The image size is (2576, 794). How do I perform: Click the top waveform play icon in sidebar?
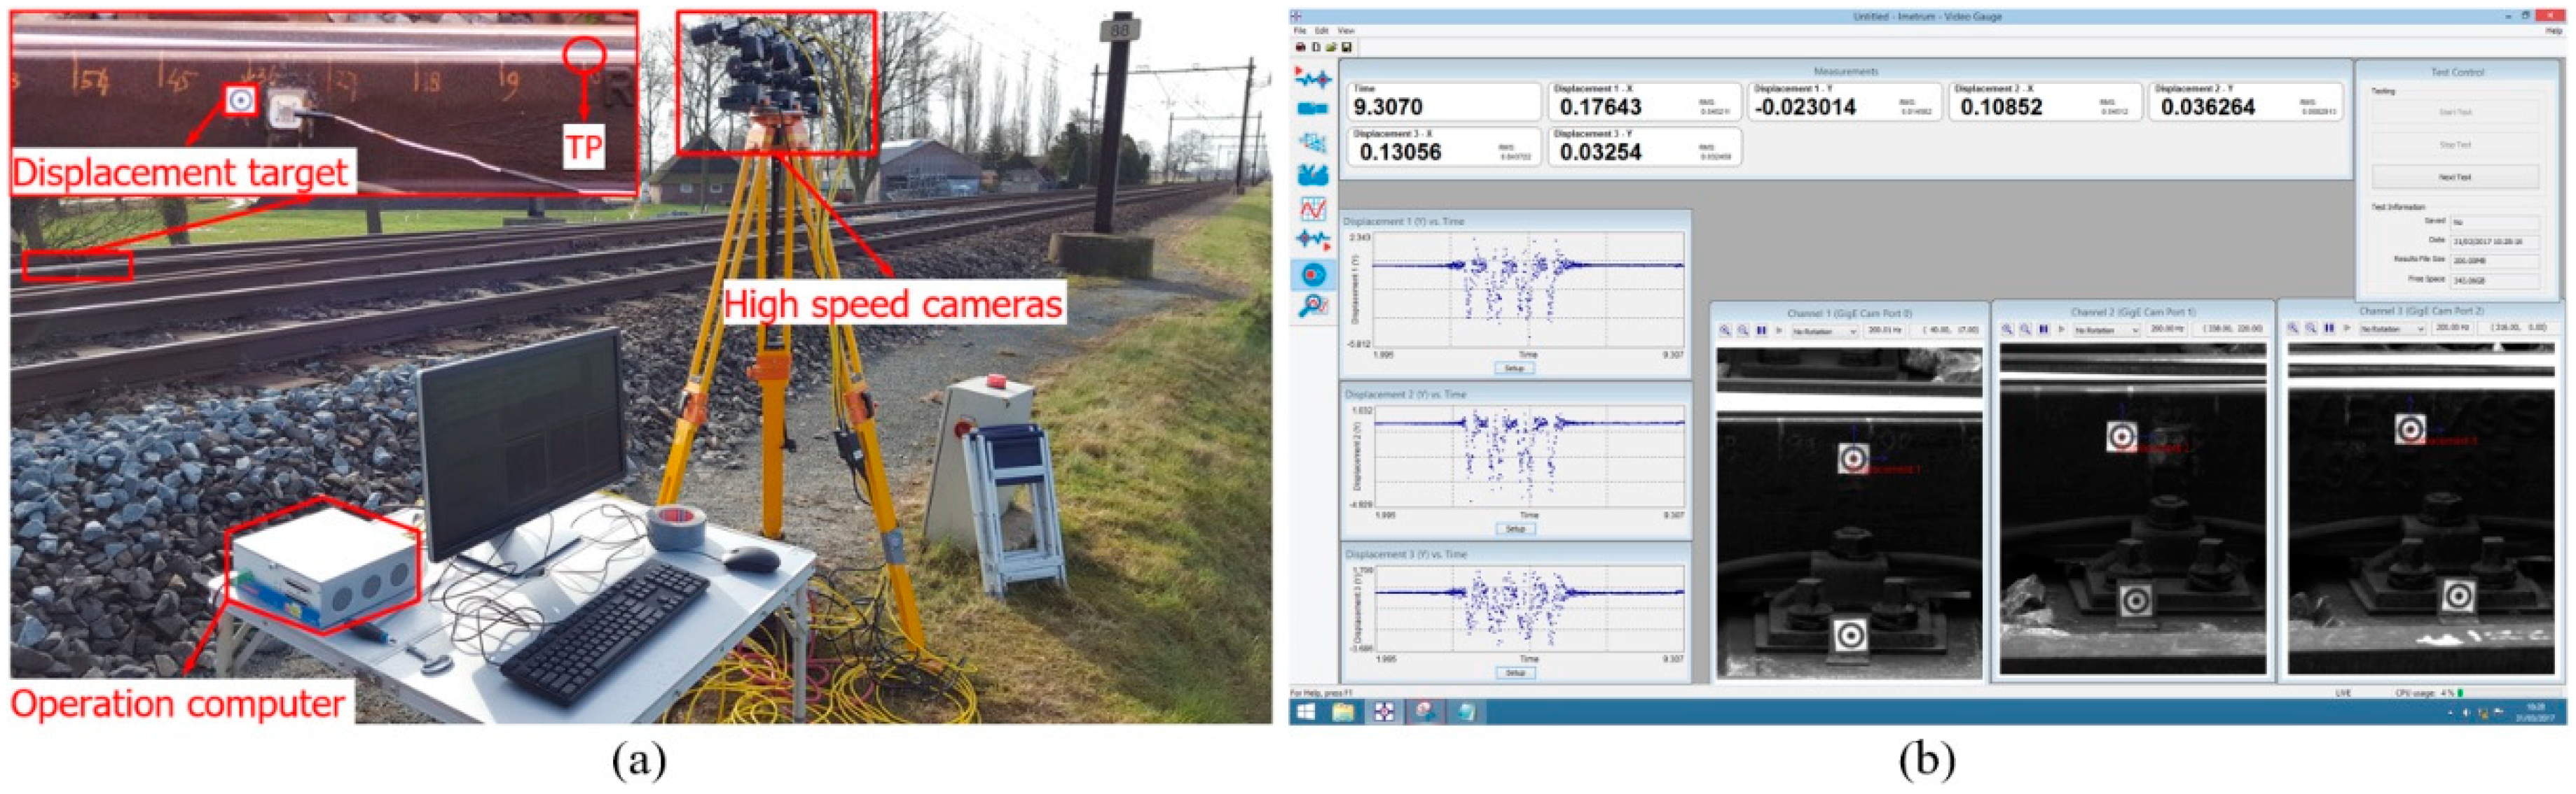(1312, 78)
